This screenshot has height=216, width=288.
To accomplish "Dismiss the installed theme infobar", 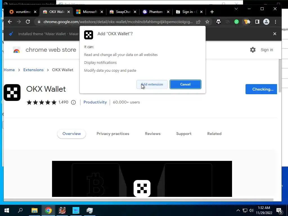I will [275, 34].
